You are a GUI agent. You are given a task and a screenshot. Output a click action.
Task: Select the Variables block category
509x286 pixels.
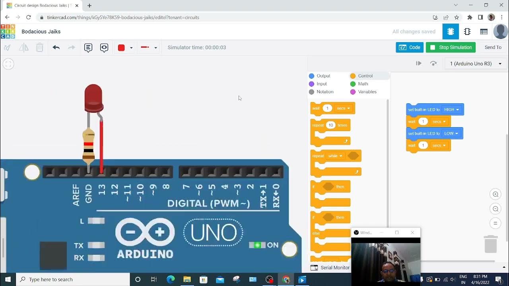coord(363,92)
